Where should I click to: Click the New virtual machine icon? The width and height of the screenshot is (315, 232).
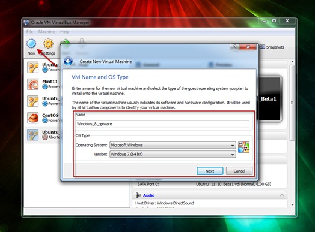pyautogui.click(x=31, y=44)
